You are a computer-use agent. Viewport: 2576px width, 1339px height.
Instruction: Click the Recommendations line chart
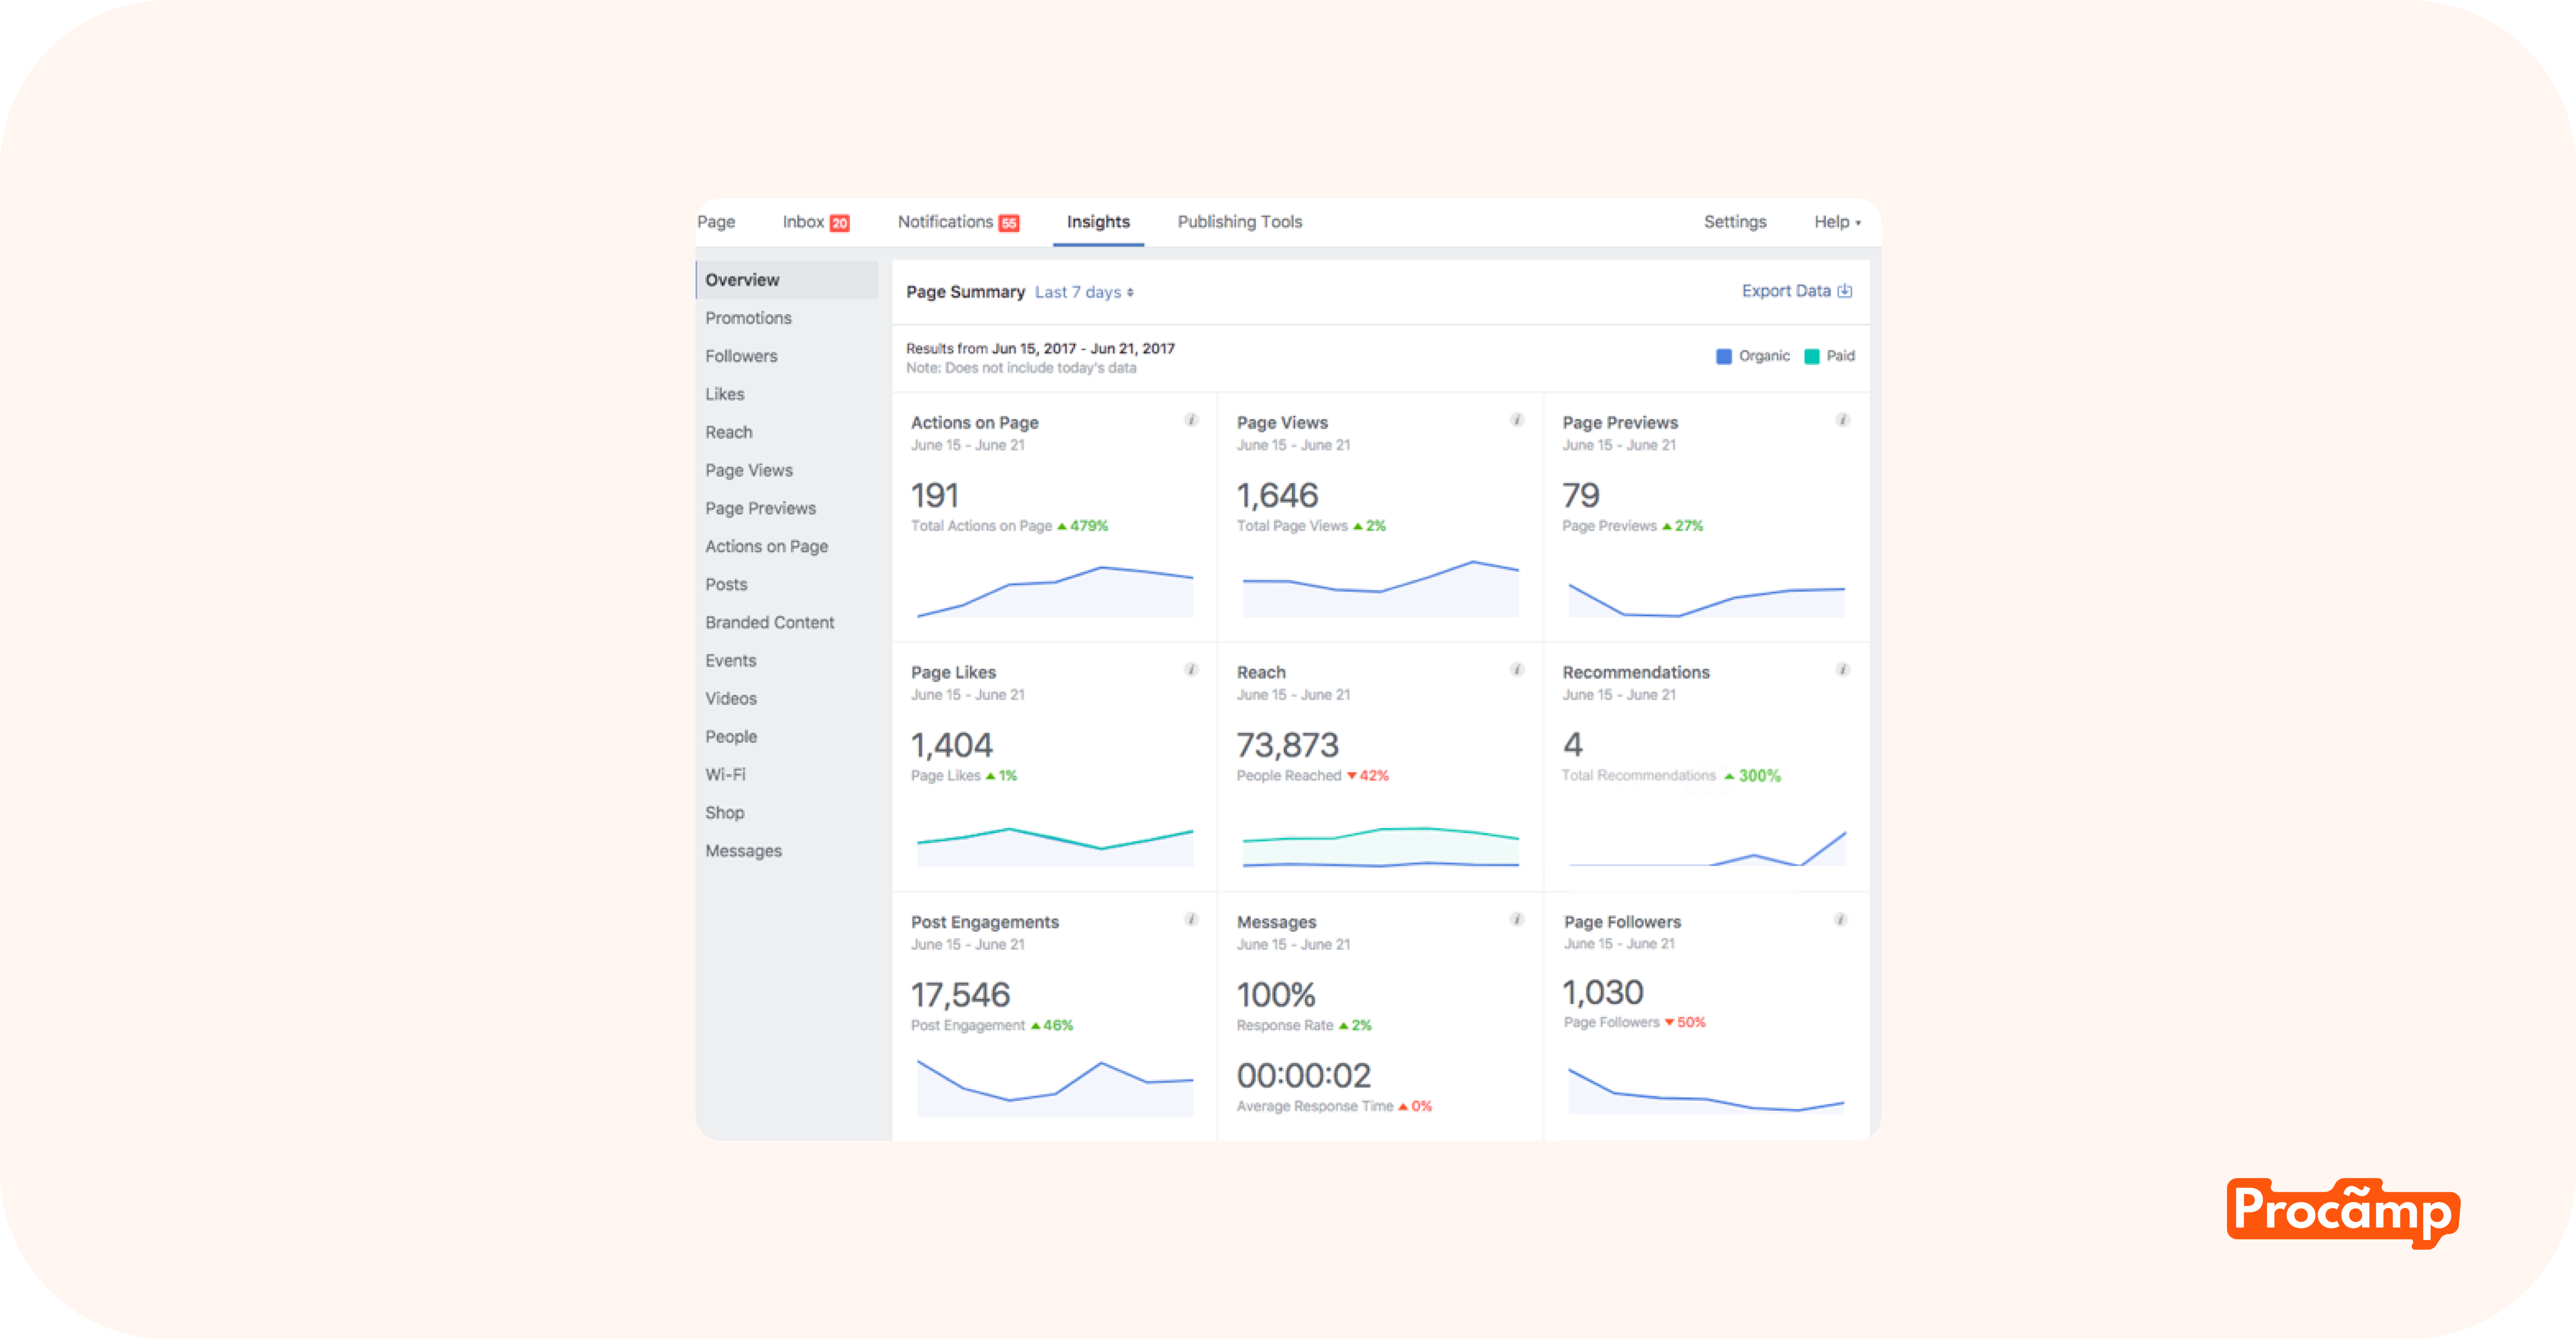point(1707,848)
